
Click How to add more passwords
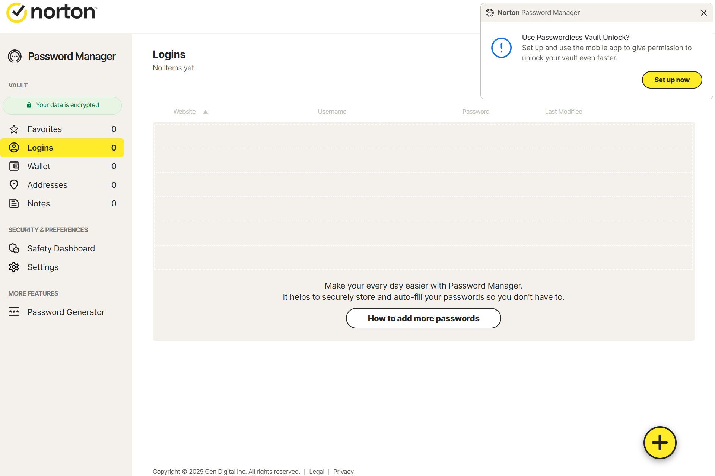click(423, 318)
